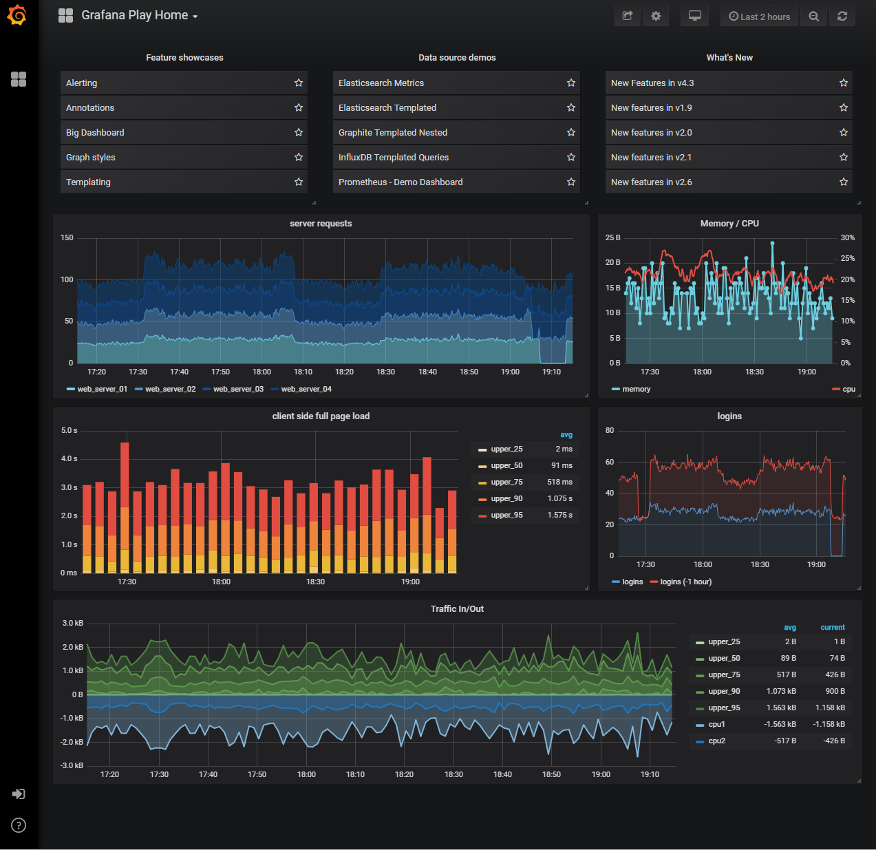876x850 pixels.
Task: Click the tallest bar in page load chart
Action: [125, 507]
